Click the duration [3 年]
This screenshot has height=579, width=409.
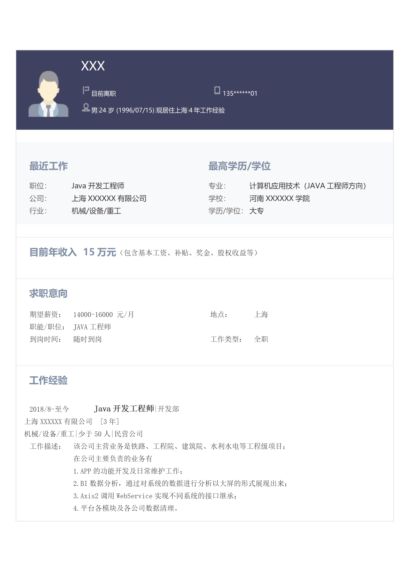[110, 421]
